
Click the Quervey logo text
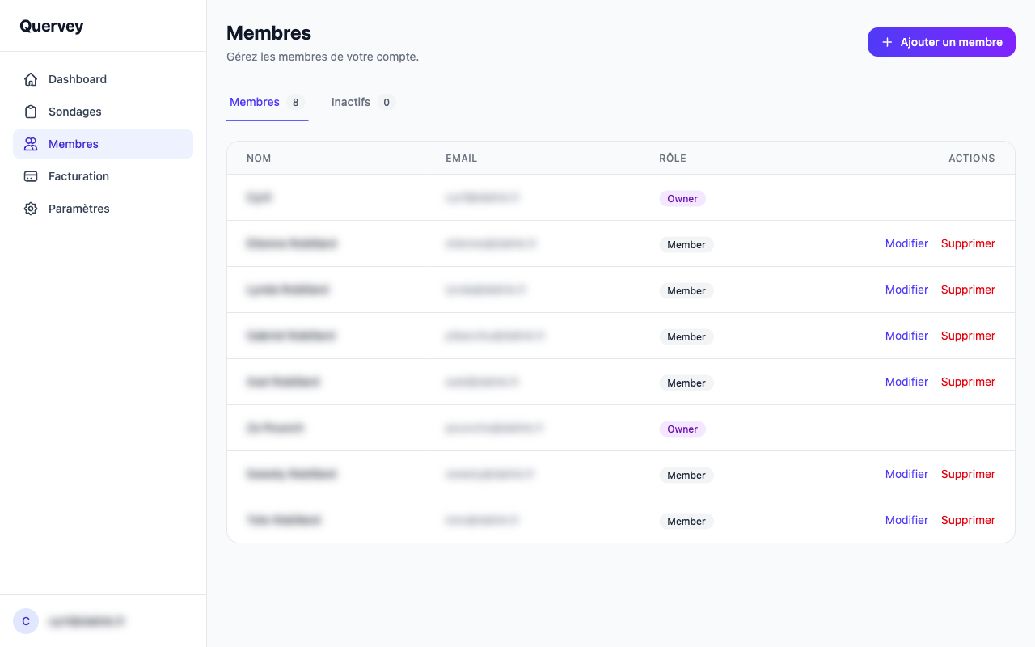52,26
